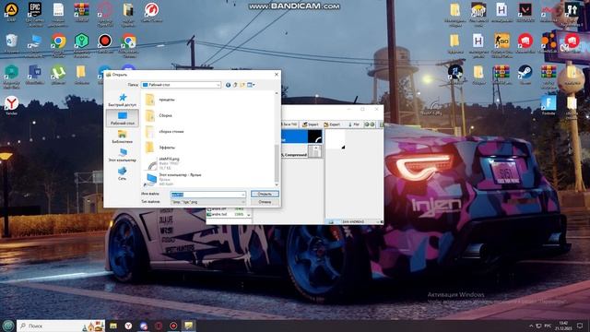Select the 'сборки стоник' folder in list

[x=165, y=132]
